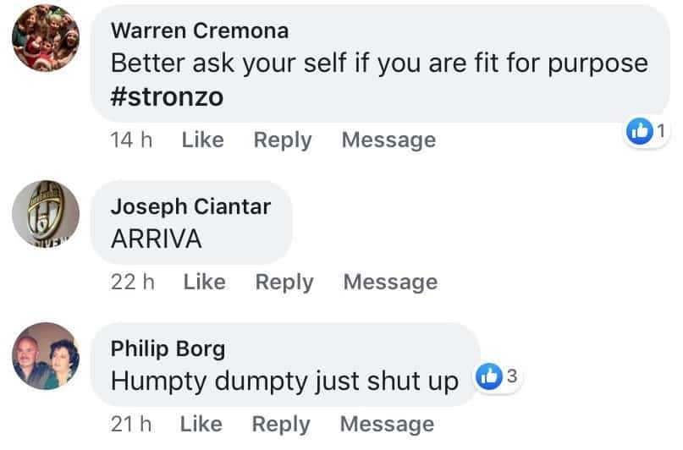Click the like reaction icon on Warren's comment
The image size is (683, 450).
[x=639, y=130]
